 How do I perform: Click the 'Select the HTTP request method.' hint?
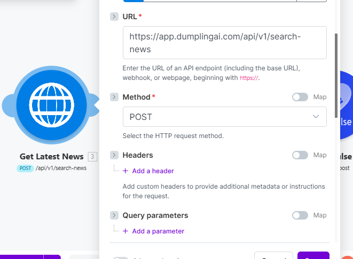173,136
